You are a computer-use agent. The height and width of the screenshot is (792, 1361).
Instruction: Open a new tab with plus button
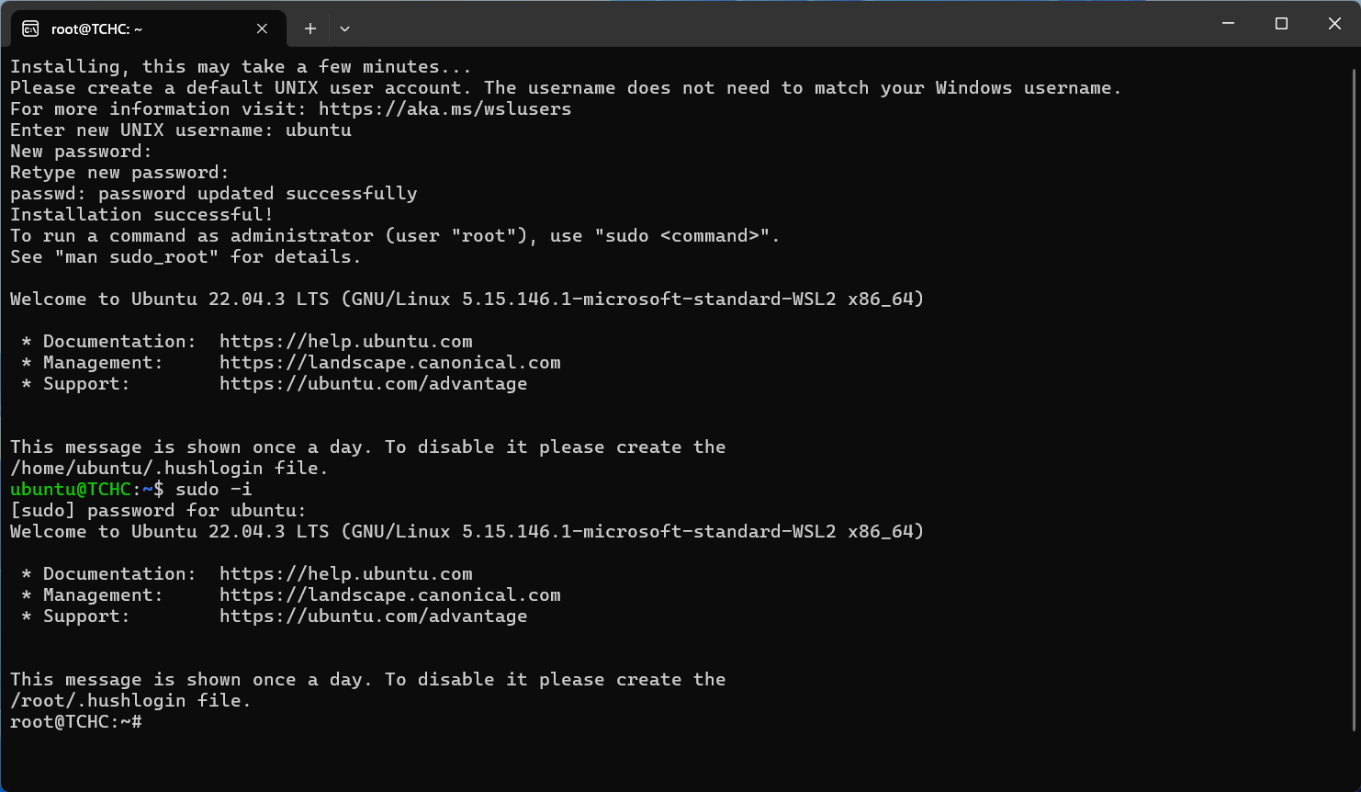[310, 28]
